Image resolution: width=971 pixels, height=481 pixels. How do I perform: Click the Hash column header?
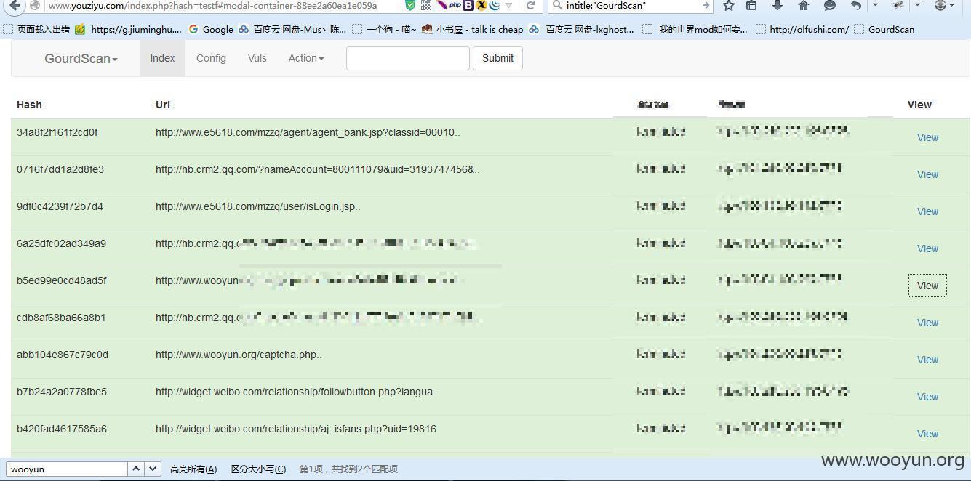coord(29,105)
